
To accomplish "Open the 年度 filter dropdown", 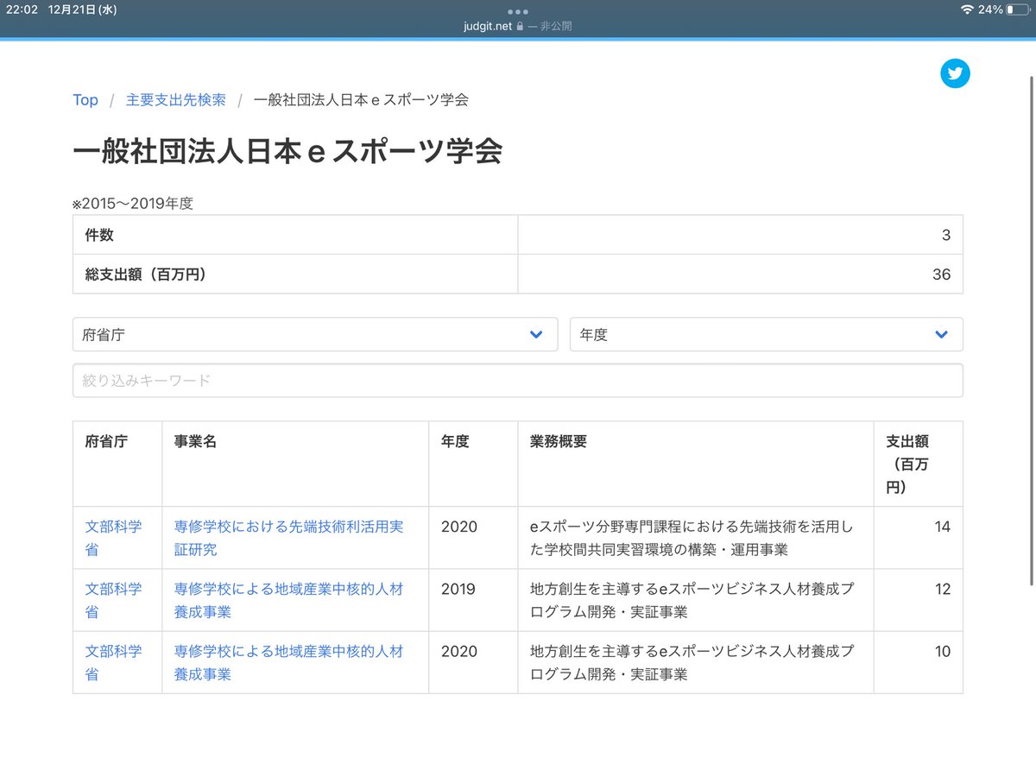I will 766,334.
